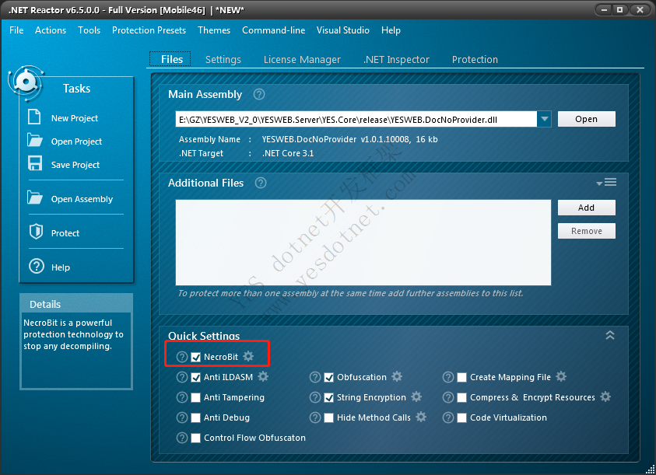Select the Files tab

click(172, 59)
